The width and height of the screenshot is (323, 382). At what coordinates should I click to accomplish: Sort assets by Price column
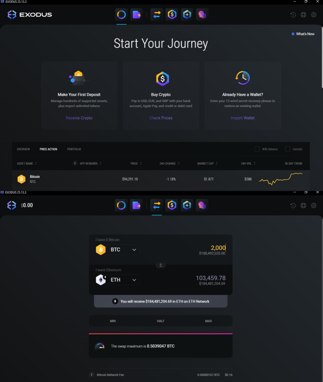(x=136, y=163)
